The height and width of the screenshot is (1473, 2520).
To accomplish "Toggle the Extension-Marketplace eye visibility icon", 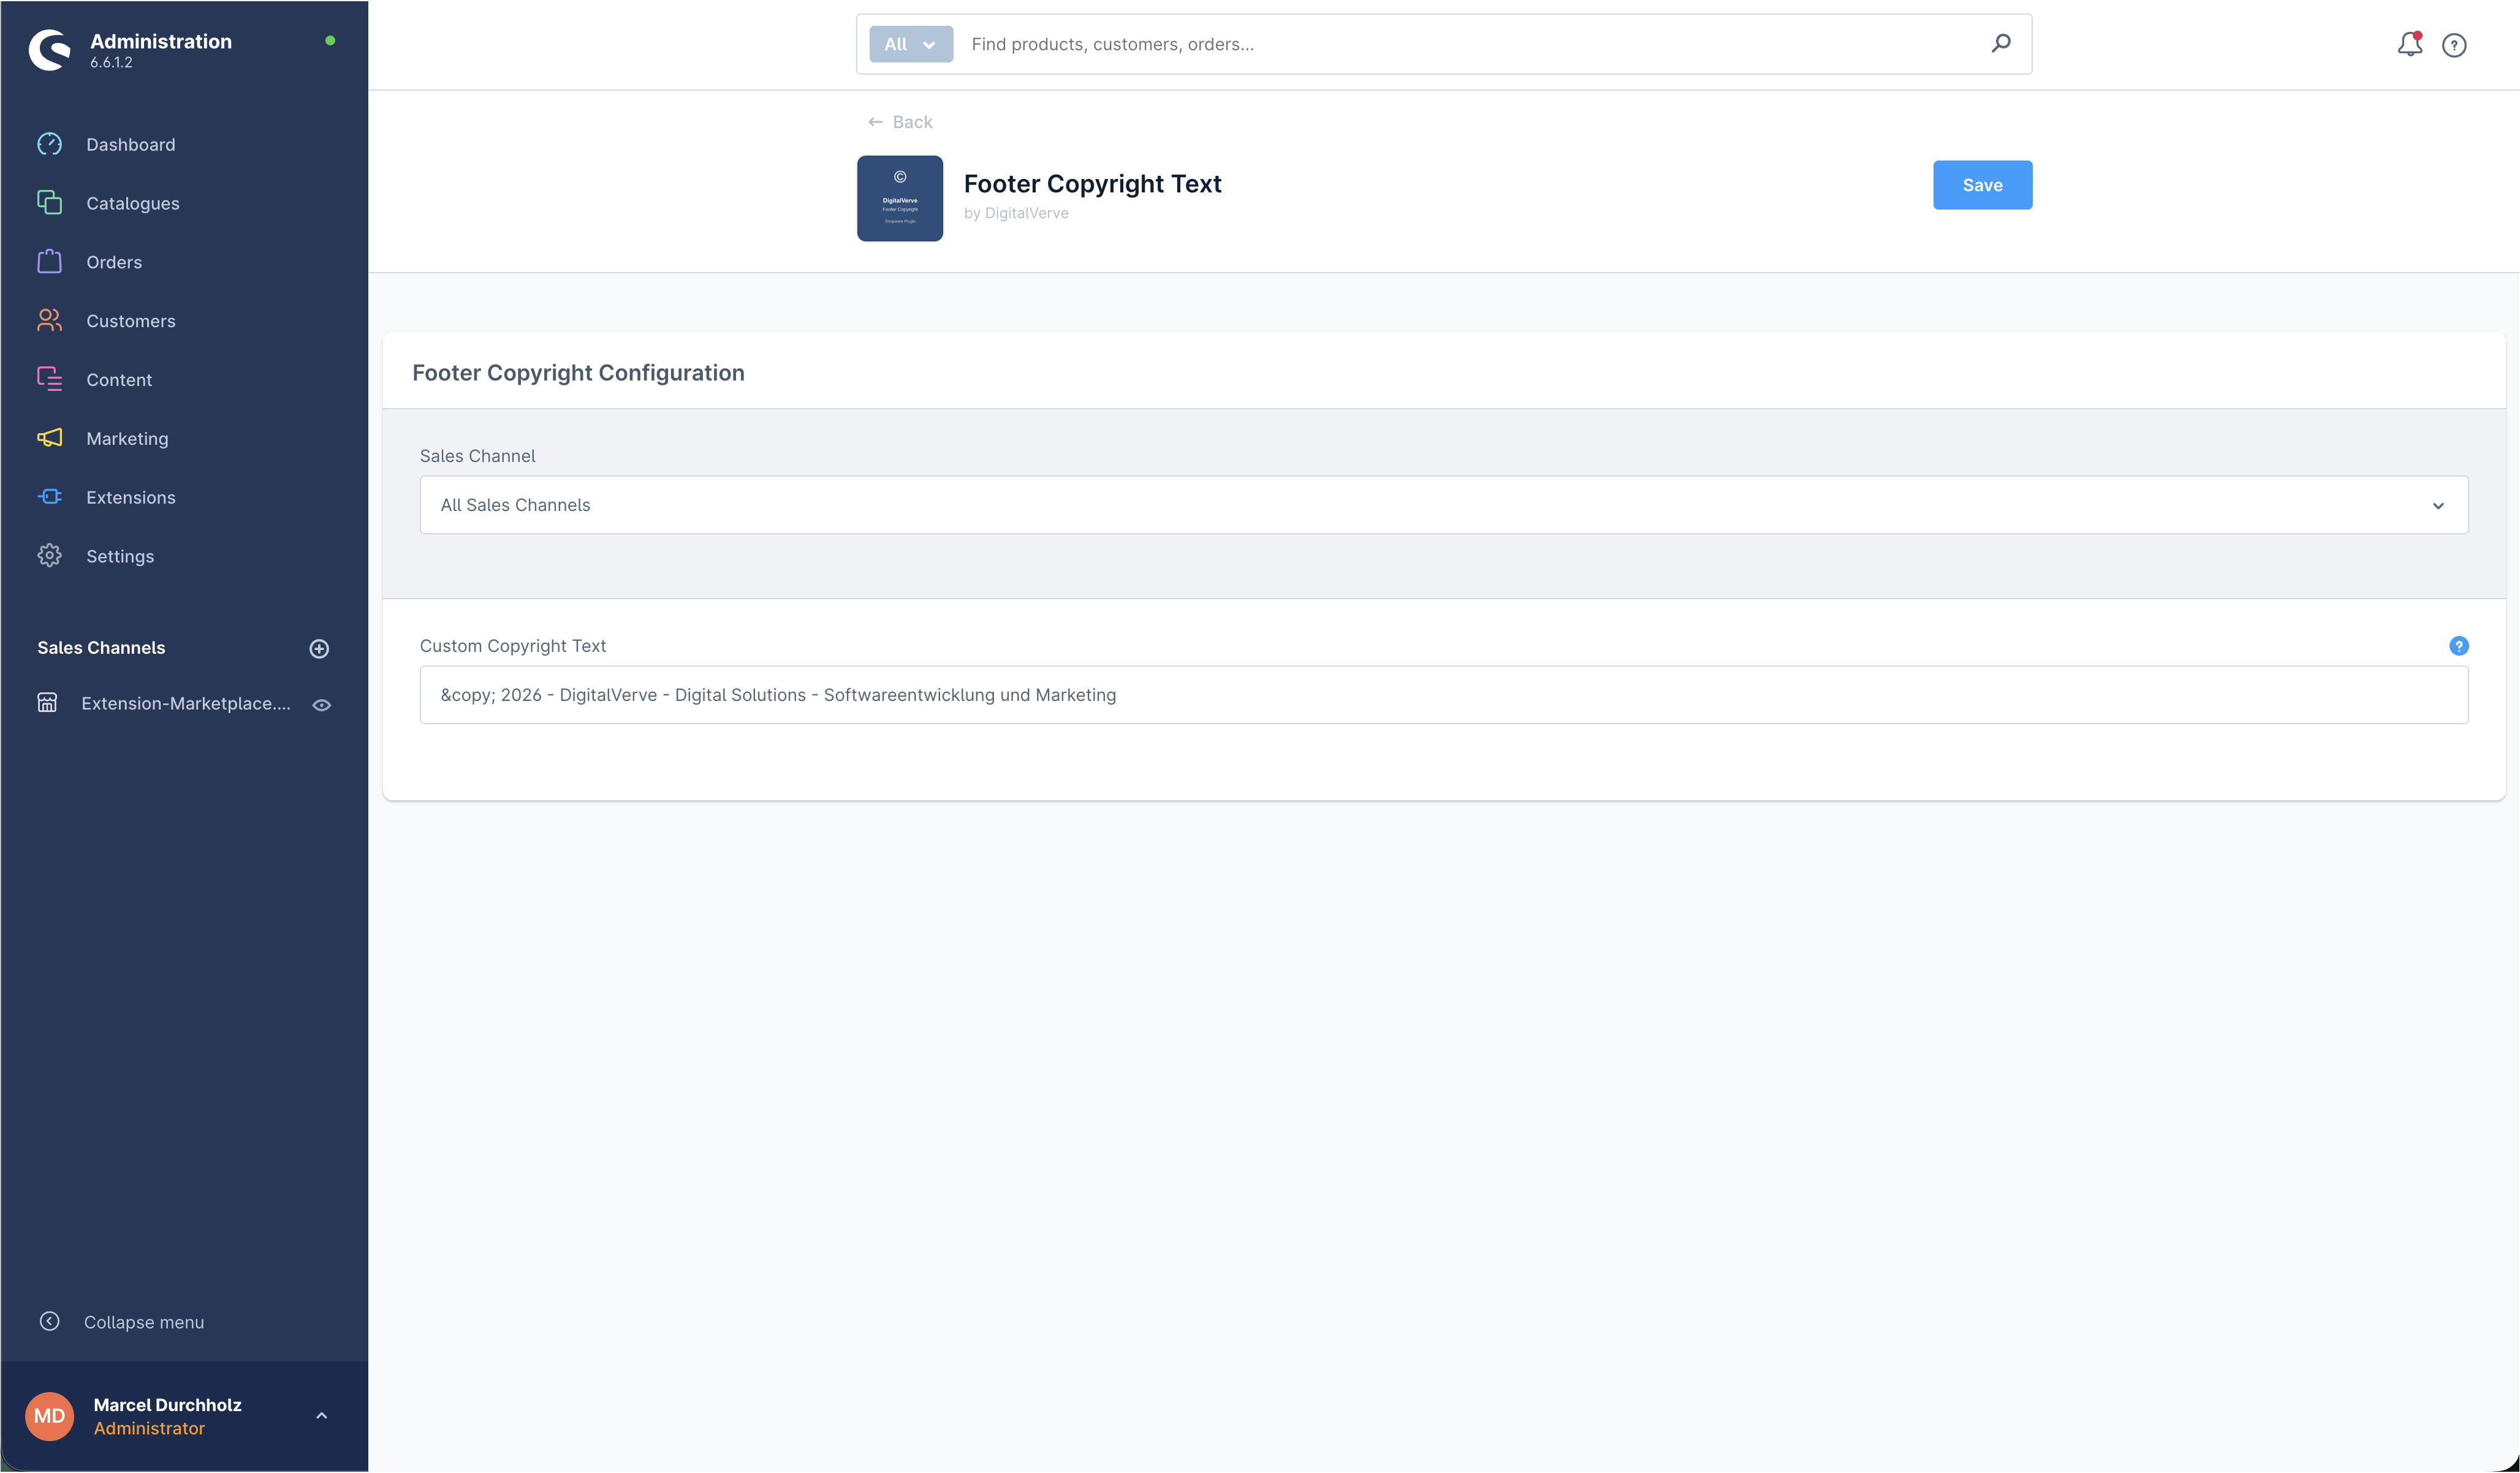I will 321,704.
